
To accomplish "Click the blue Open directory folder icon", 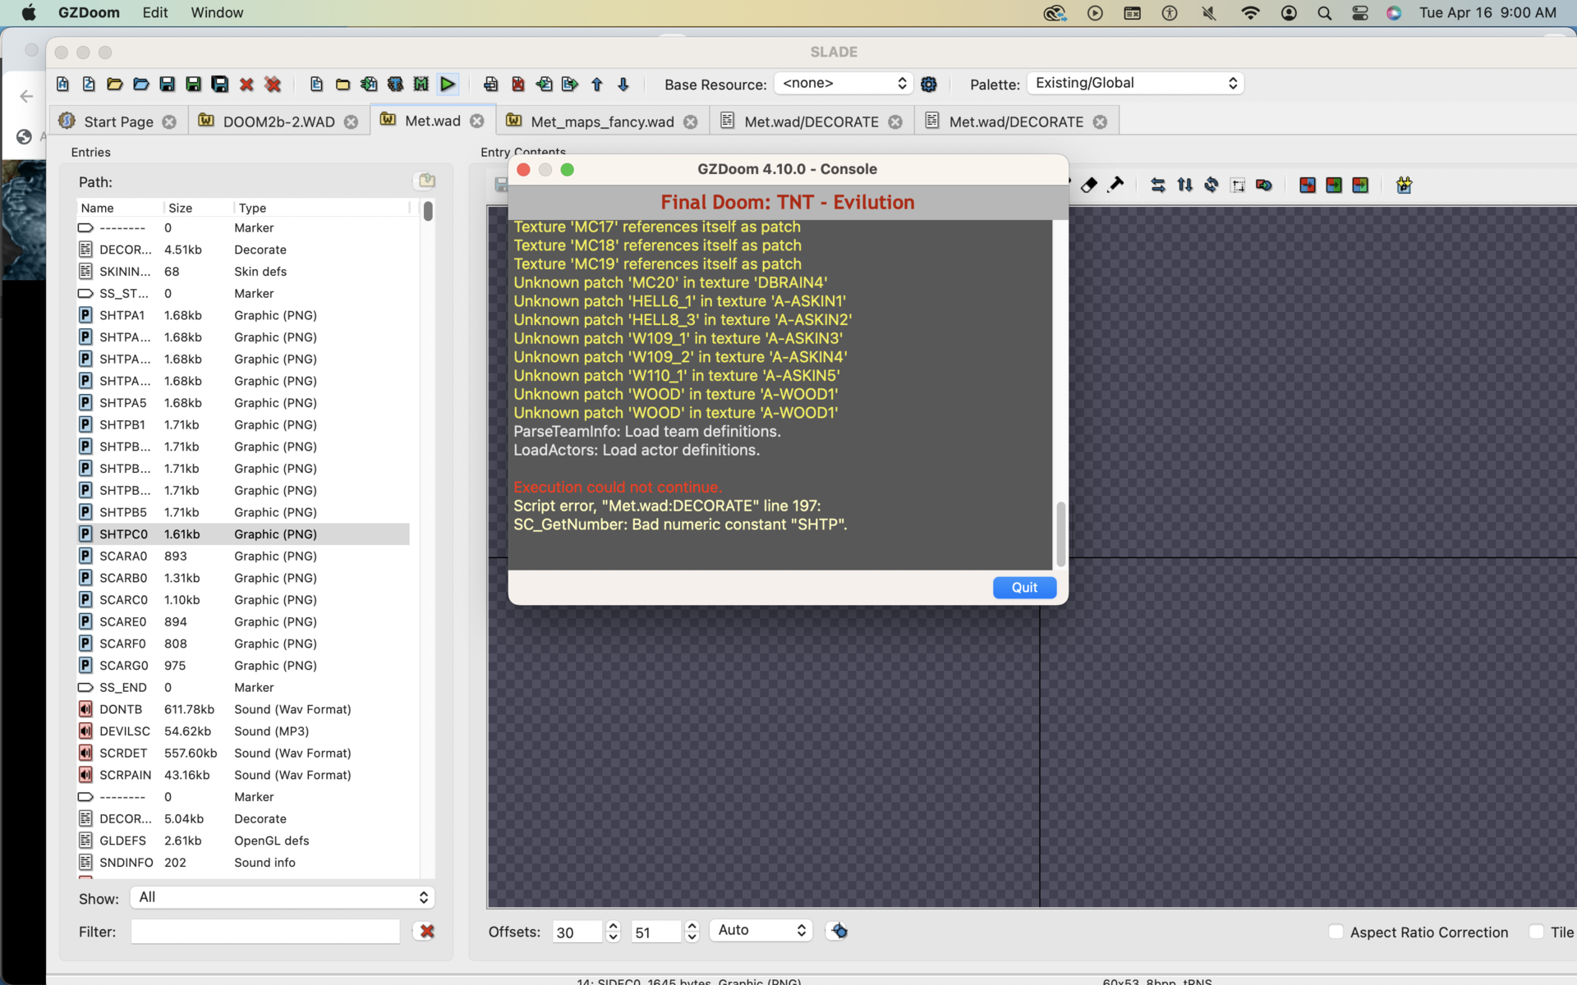I will [x=141, y=84].
